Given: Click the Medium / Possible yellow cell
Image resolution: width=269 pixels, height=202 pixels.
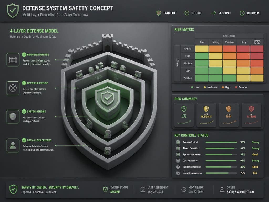Looking at the screenshot, I should point(229,63).
